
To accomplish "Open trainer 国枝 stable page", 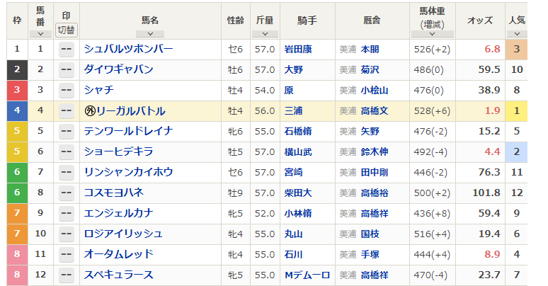I will pos(370,234).
